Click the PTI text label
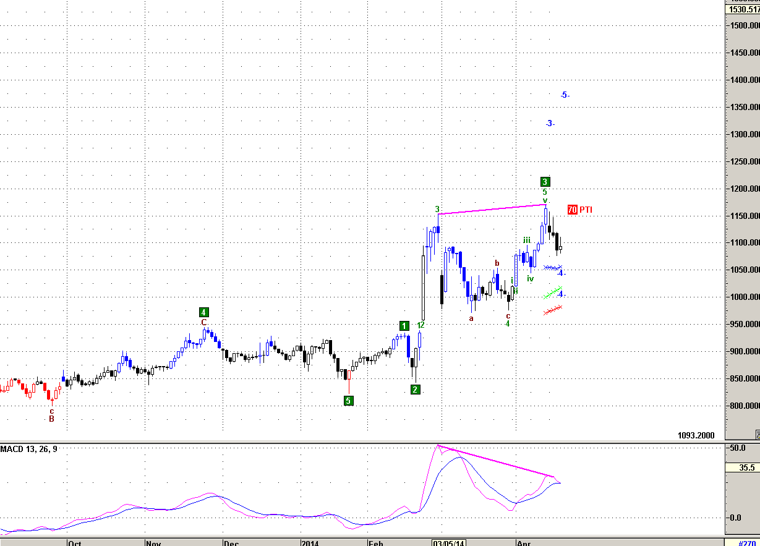 click(x=586, y=210)
